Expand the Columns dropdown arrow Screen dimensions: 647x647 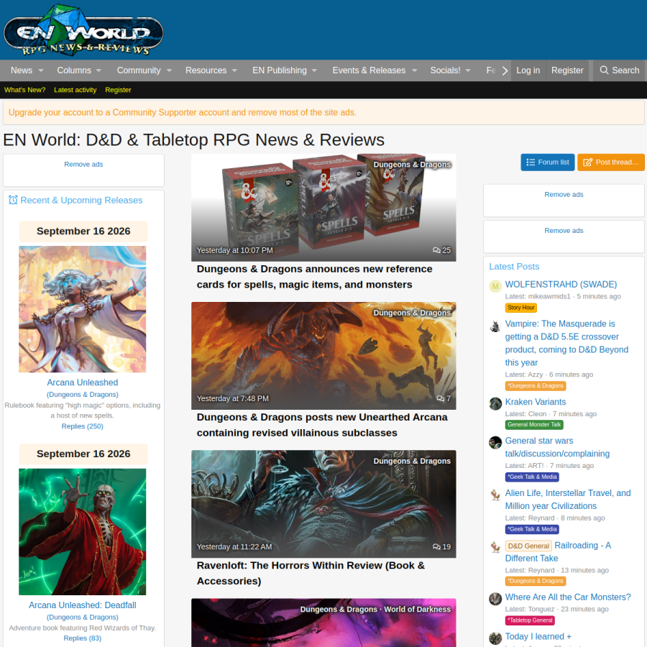pyautogui.click(x=98, y=70)
